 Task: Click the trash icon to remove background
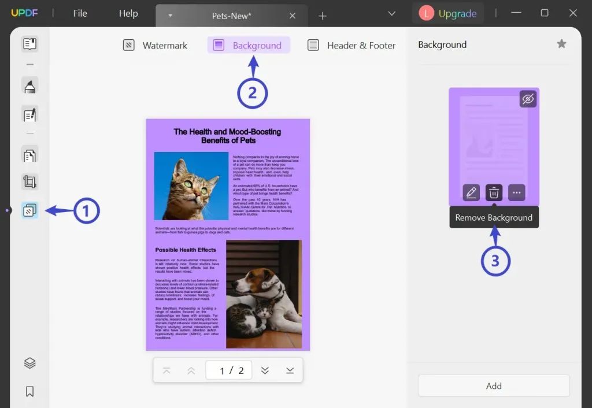(x=494, y=192)
